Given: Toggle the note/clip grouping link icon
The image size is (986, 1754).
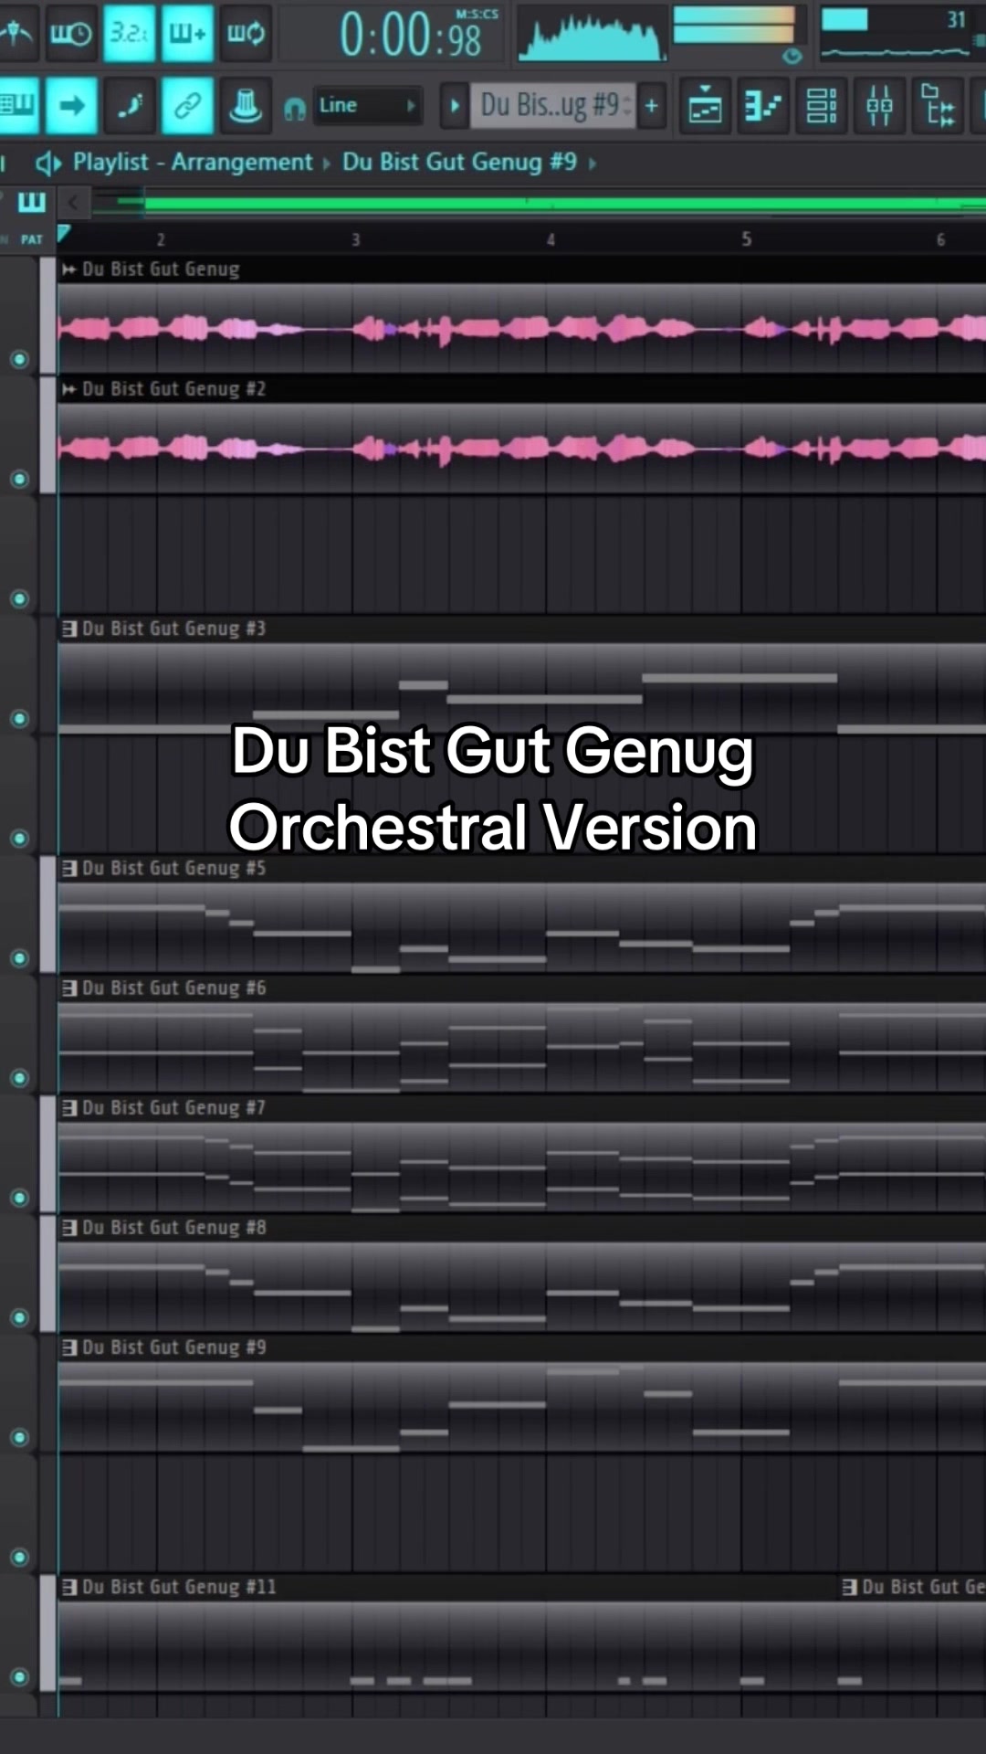Looking at the screenshot, I should click(187, 105).
